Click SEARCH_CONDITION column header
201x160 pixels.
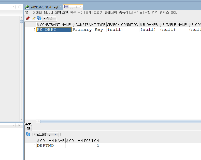pyautogui.click(x=123, y=25)
